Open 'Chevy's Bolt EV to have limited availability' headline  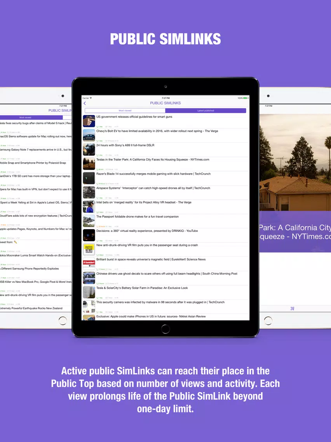pyautogui.click(x=157, y=131)
